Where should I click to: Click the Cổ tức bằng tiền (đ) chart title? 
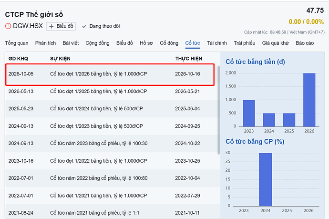[x=255, y=62]
